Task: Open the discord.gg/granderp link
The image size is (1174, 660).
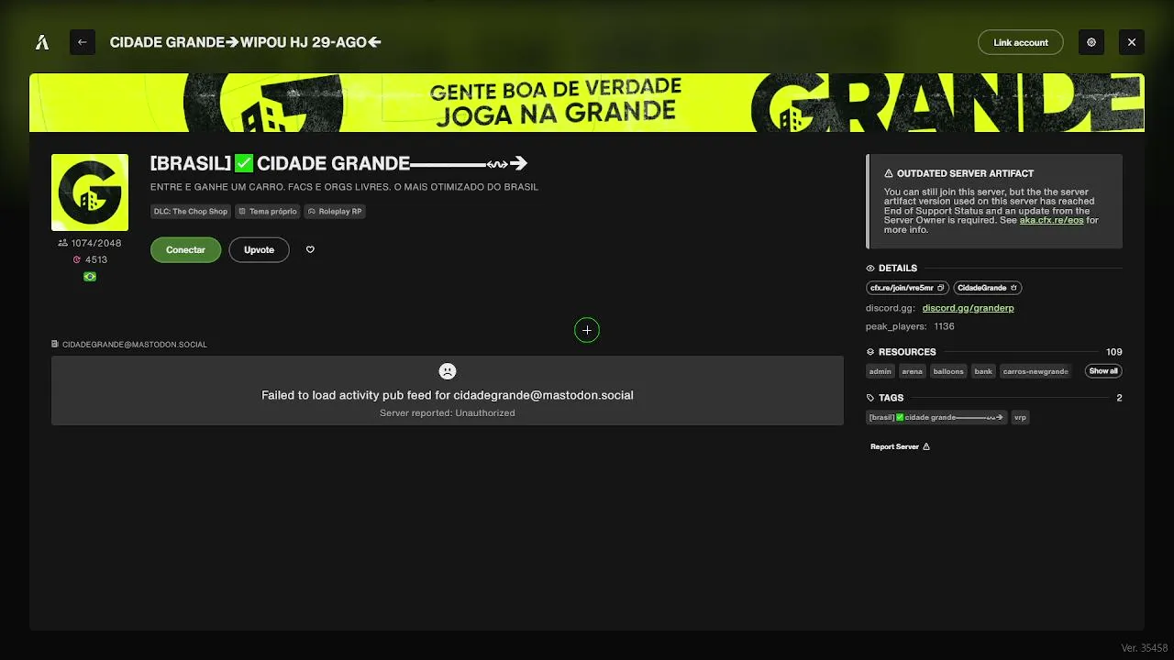Action: pyautogui.click(x=968, y=308)
